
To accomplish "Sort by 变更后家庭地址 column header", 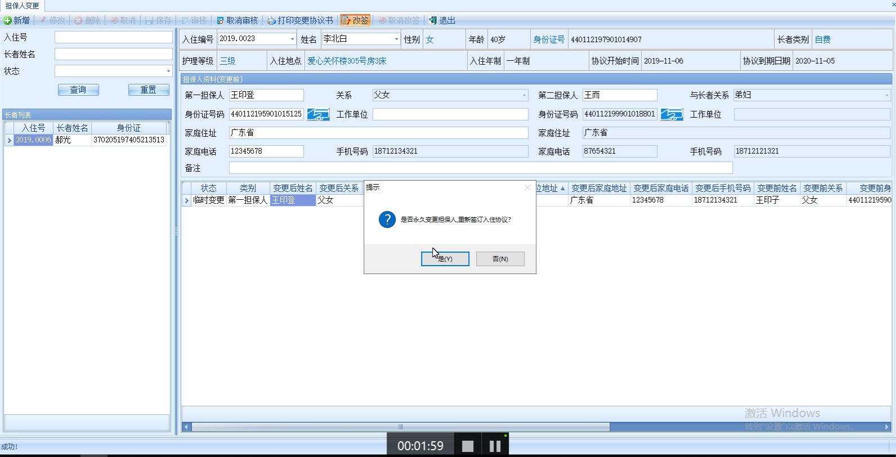I will pyautogui.click(x=599, y=188).
